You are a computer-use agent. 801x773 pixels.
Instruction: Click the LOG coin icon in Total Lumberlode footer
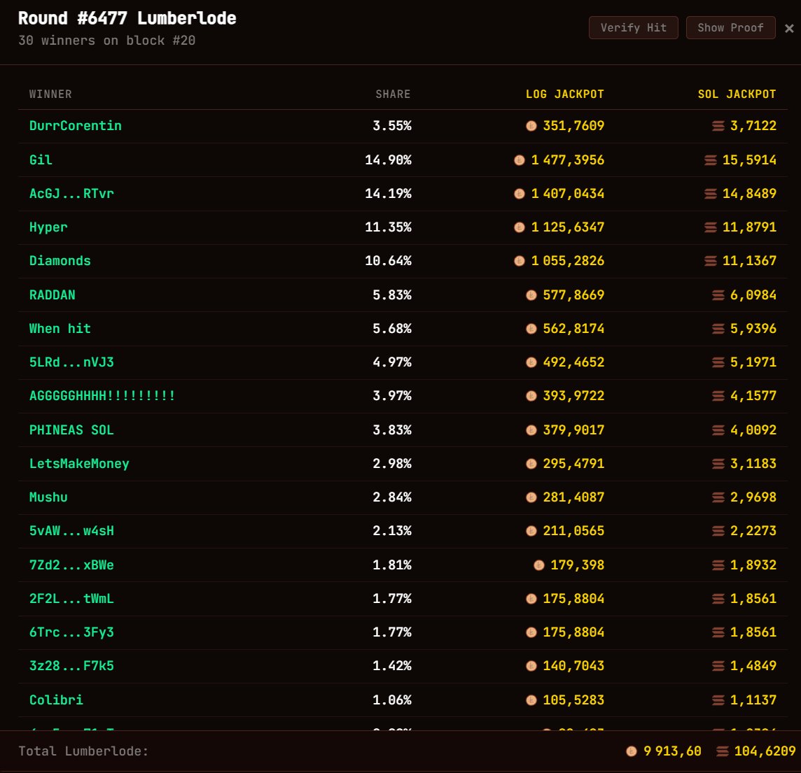click(x=632, y=751)
